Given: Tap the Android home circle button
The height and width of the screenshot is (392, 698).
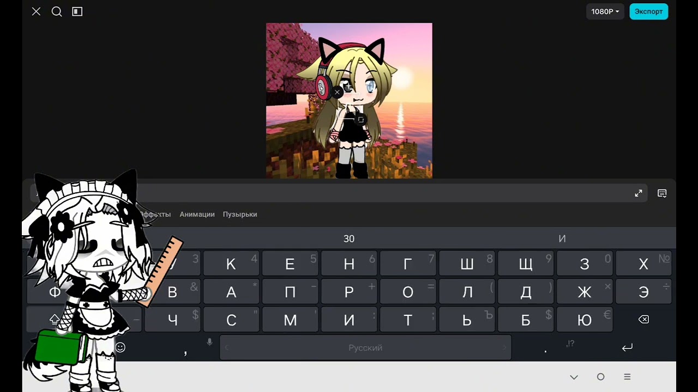Looking at the screenshot, I should (600, 377).
